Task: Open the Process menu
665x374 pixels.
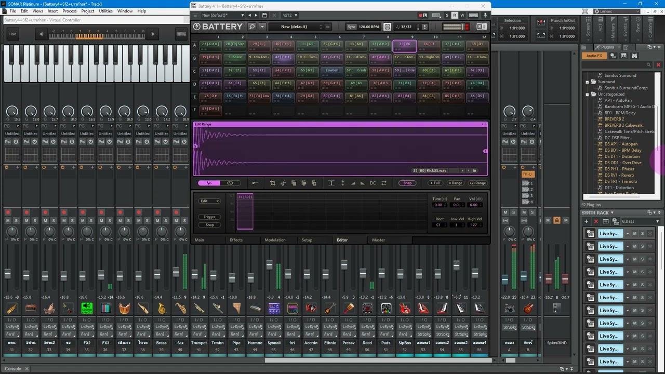Action: click(69, 11)
